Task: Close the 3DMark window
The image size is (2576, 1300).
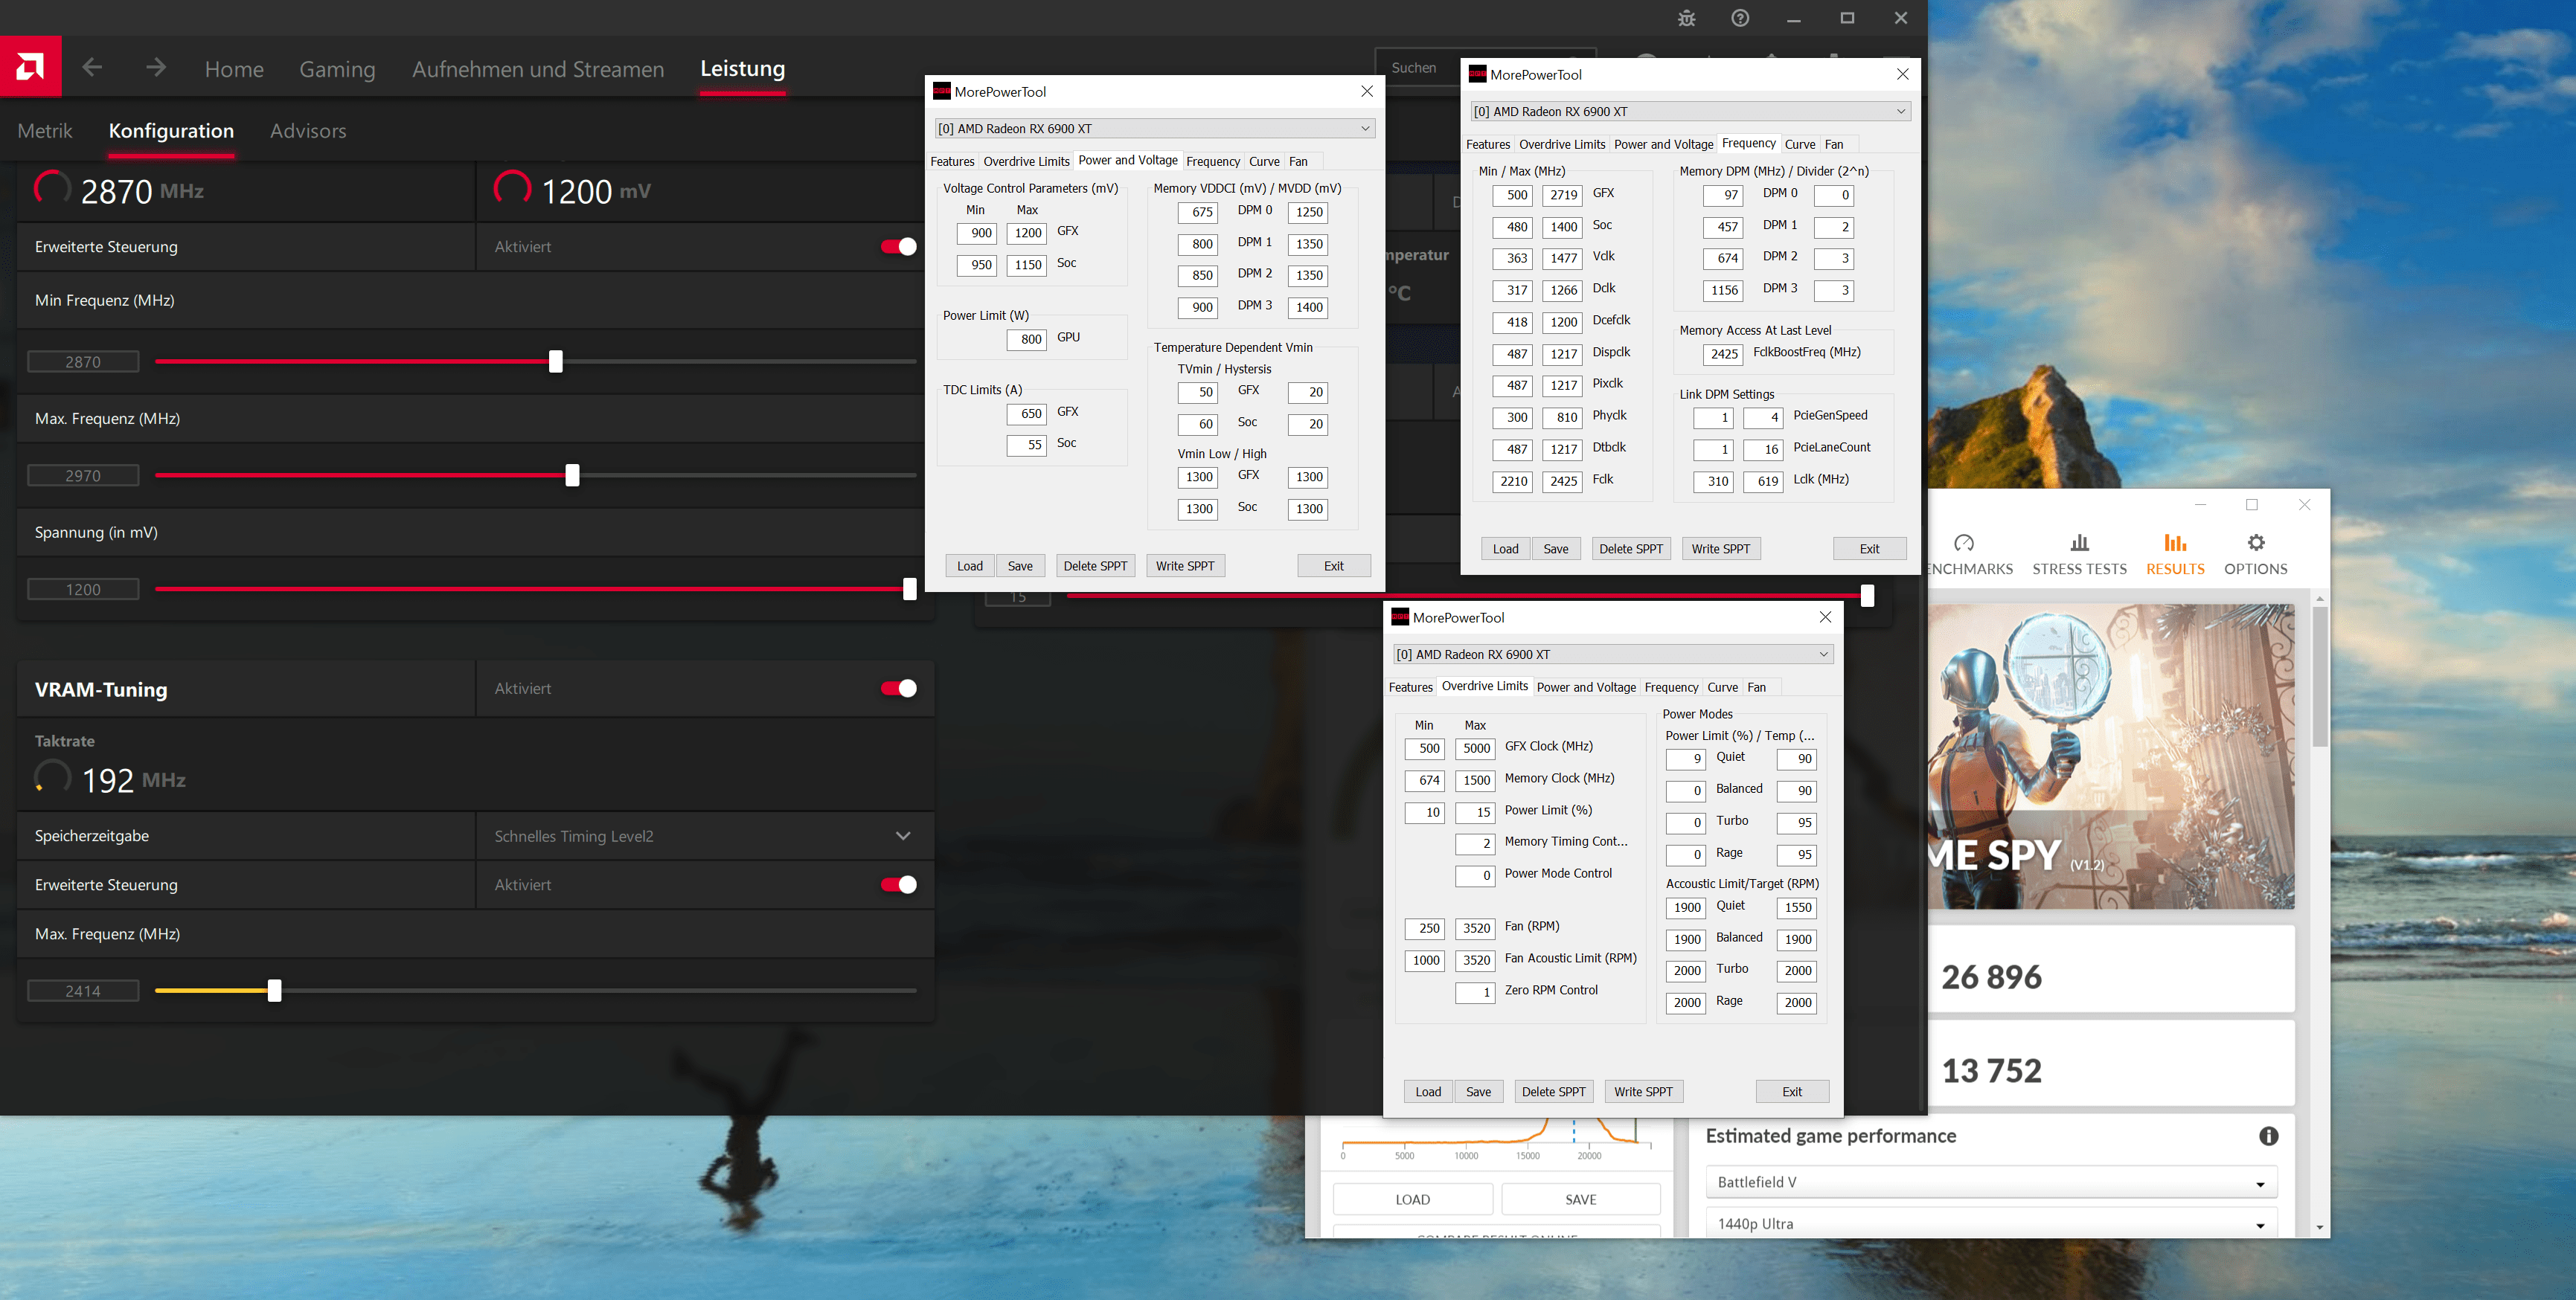Action: [2304, 505]
